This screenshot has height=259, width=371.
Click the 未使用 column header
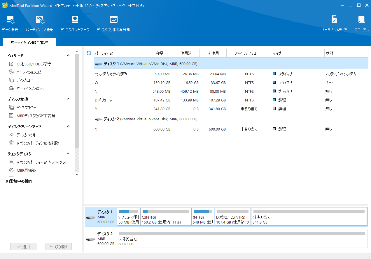(x=213, y=53)
